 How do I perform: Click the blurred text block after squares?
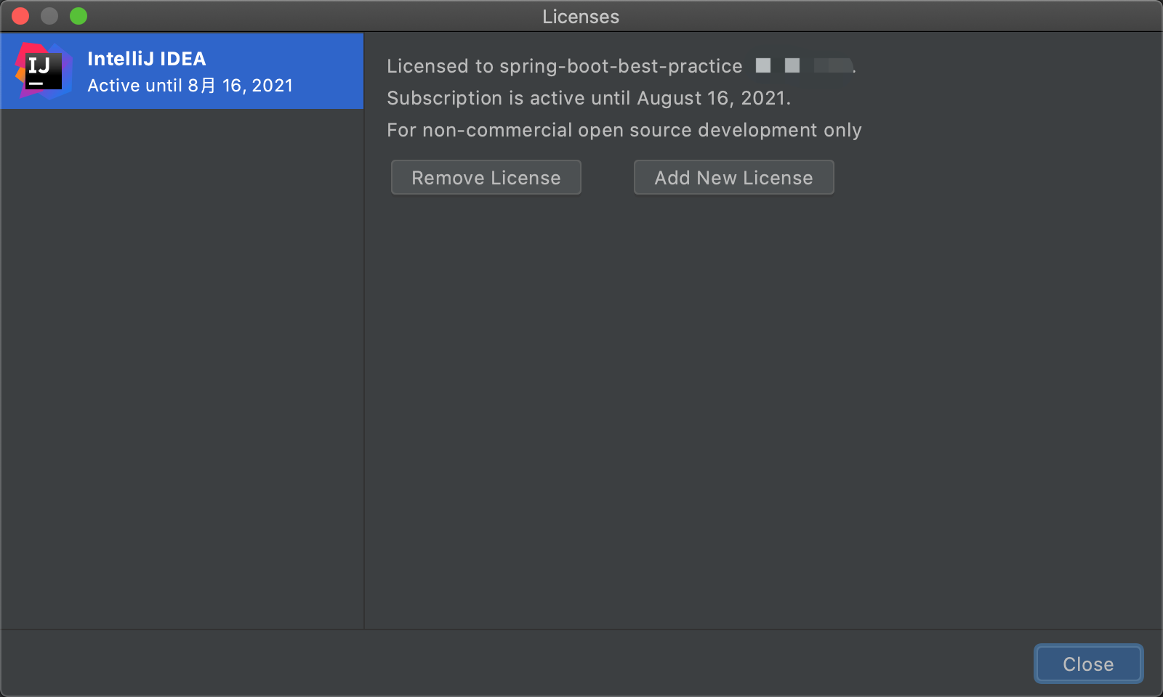pyautogui.click(x=832, y=65)
